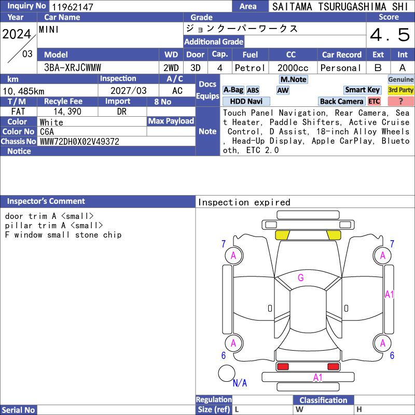Click the M.Note equipment badge
Screen dimensions: 415x415
pos(294,79)
